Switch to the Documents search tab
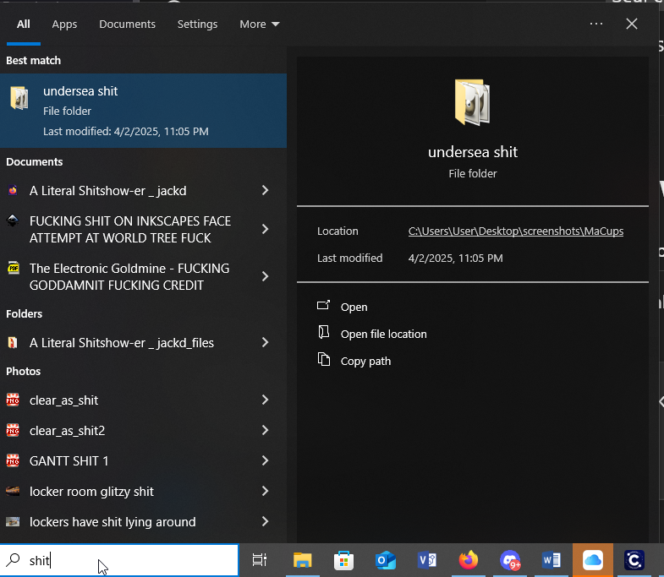This screenshot has height=577, width=664. pyautogui.click(x=127, y=24)
